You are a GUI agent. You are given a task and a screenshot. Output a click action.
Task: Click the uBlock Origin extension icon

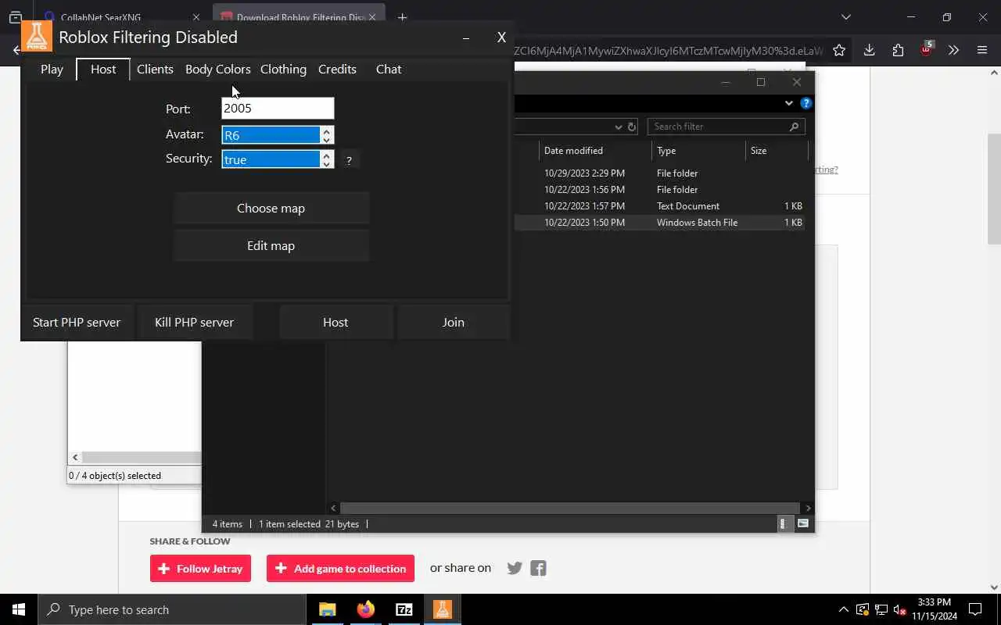click(x=927, y=49)
